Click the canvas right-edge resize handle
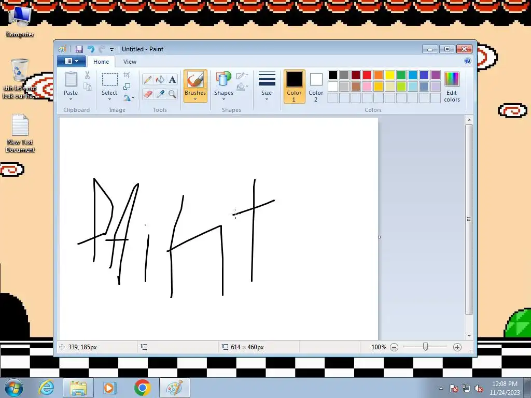531x398 pixels. (379, 237)
